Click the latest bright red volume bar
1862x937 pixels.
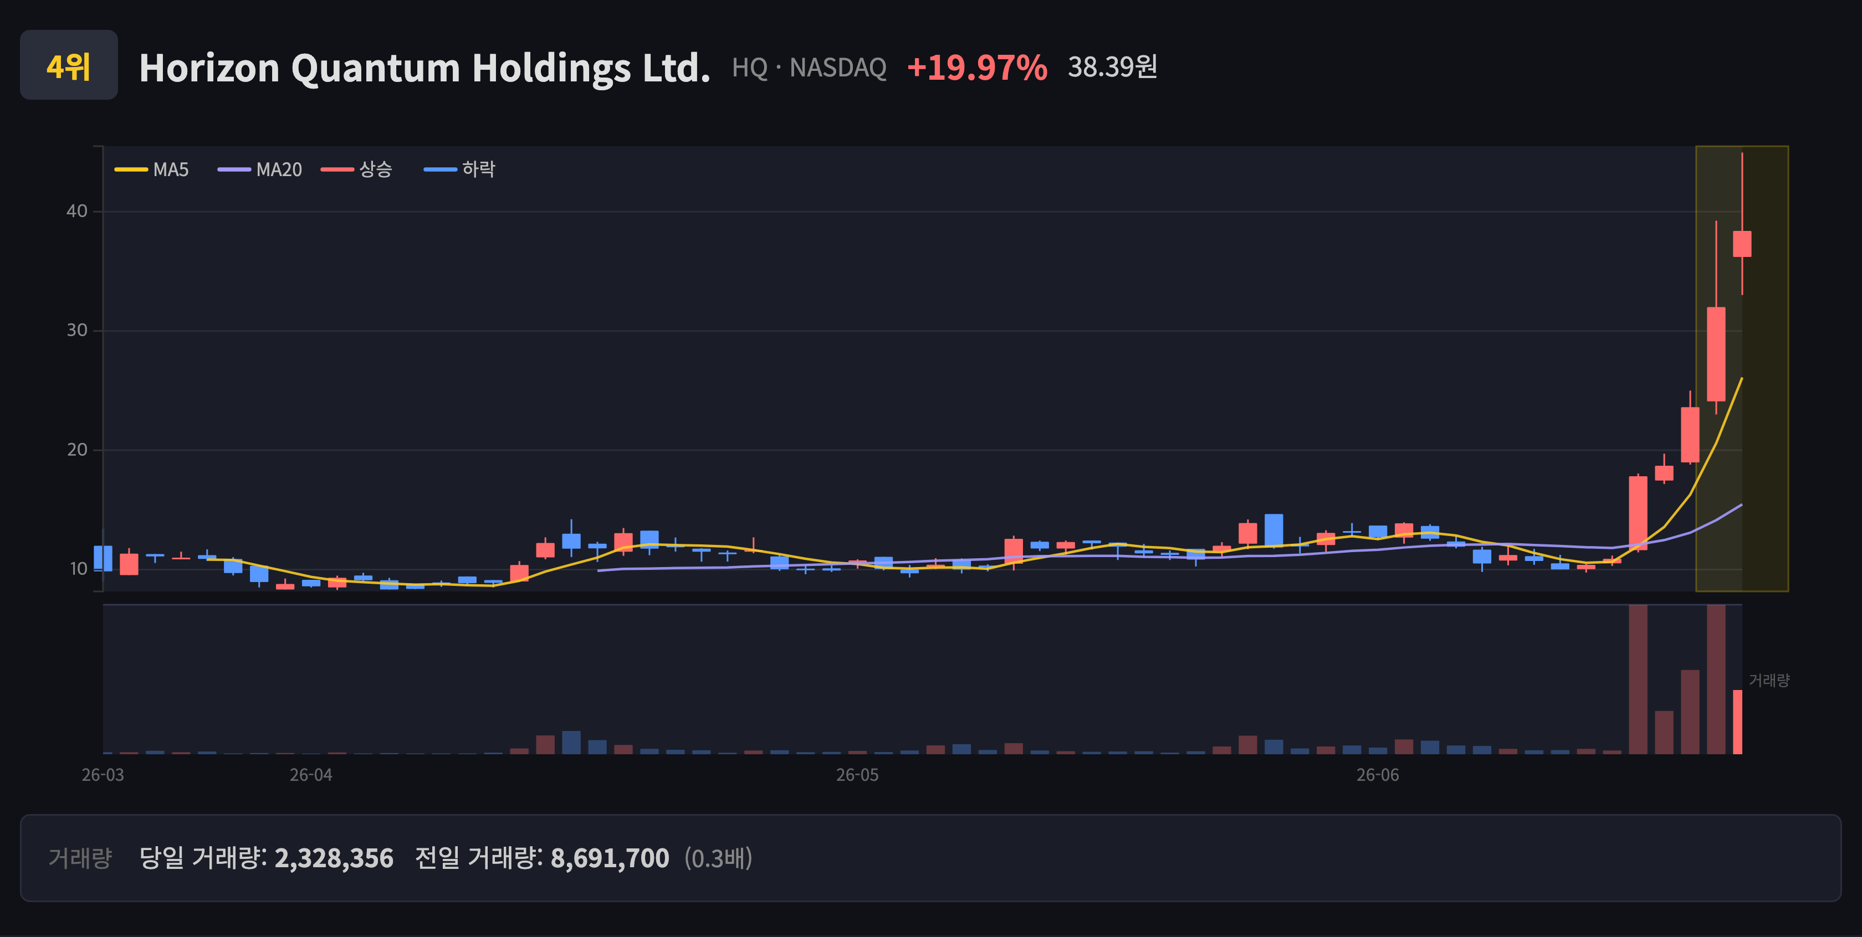click(x=1738, y=722)
